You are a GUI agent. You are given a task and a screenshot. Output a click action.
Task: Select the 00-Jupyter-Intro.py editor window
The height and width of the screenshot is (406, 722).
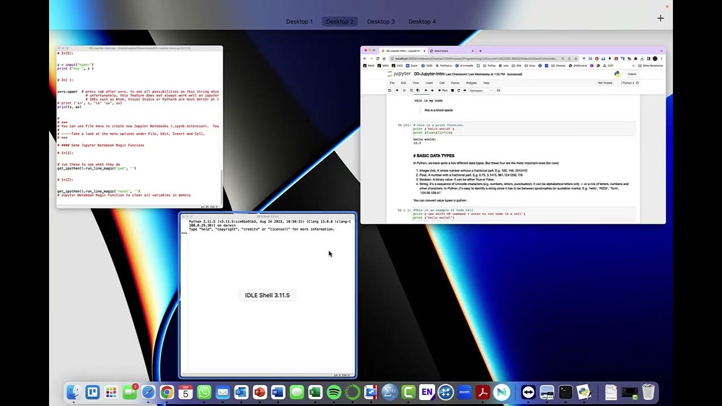139,127
